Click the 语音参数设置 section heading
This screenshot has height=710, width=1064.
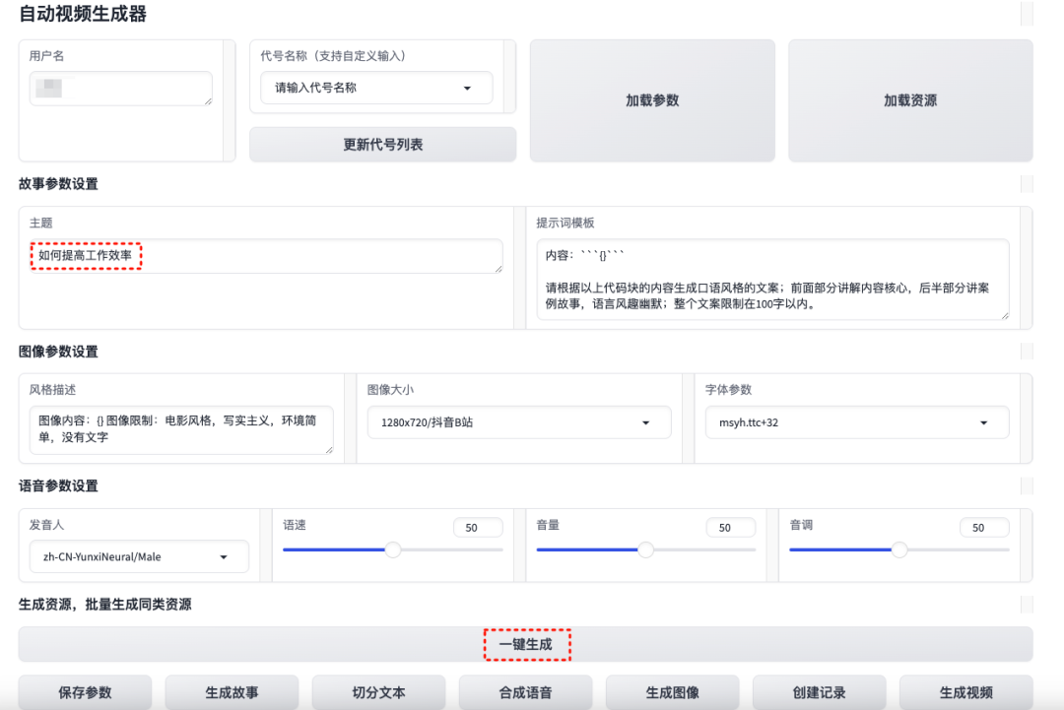click(x=58, y=485)
